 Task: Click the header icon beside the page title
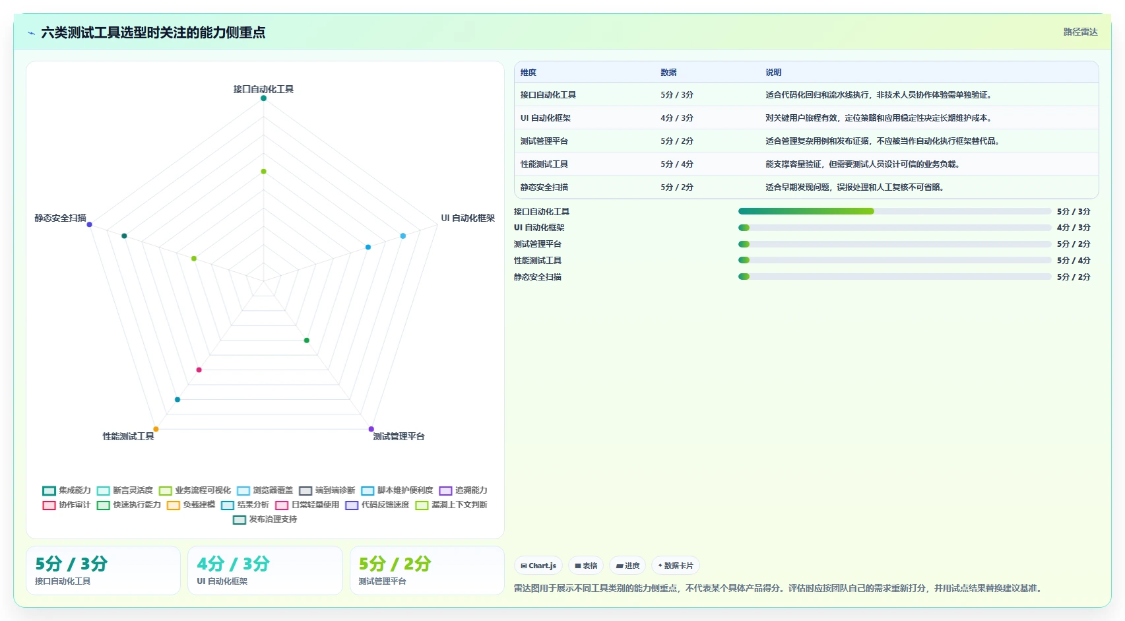click(x=31, y=33)
